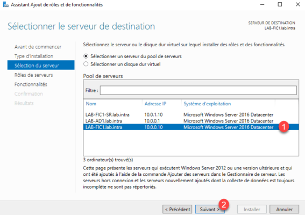Click the OS cell of the LAB-FIC1-SR row

point(229,114)
